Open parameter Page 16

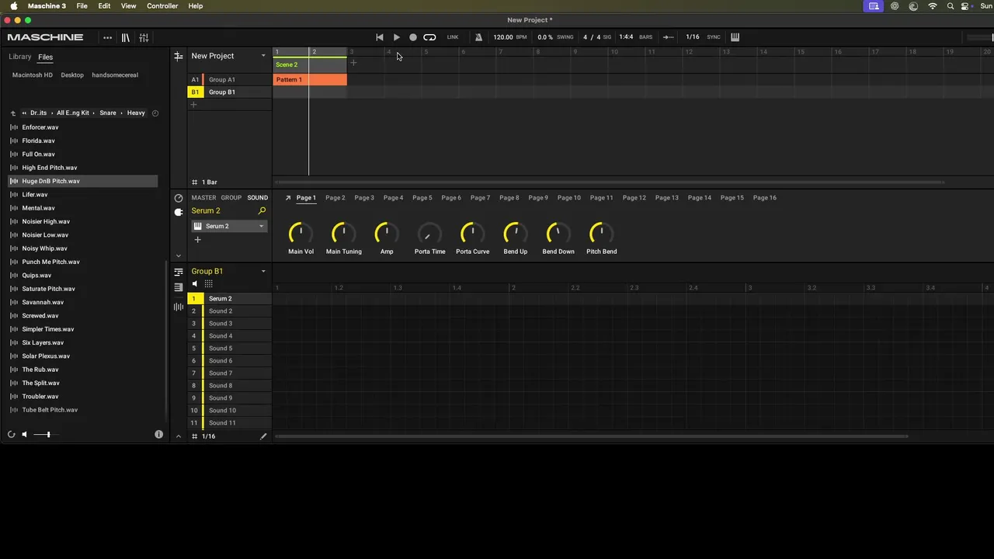coord(765,198)
